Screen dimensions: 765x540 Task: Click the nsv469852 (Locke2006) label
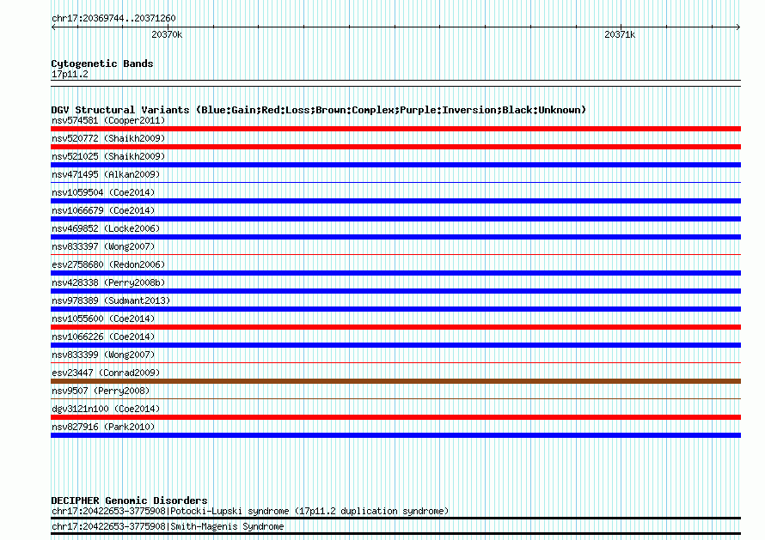106,228
